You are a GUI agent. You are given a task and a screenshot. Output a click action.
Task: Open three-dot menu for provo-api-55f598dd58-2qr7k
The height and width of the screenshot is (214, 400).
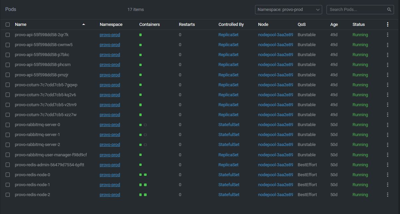click(387, 35)
